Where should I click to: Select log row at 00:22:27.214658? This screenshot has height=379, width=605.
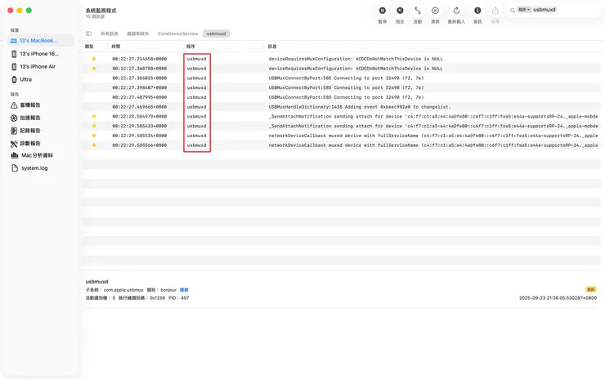(342, 59)
